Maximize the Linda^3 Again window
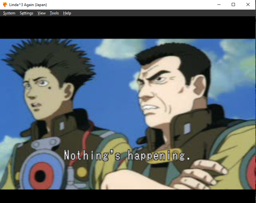Screen dimensions: 256x203 [233, 4]
